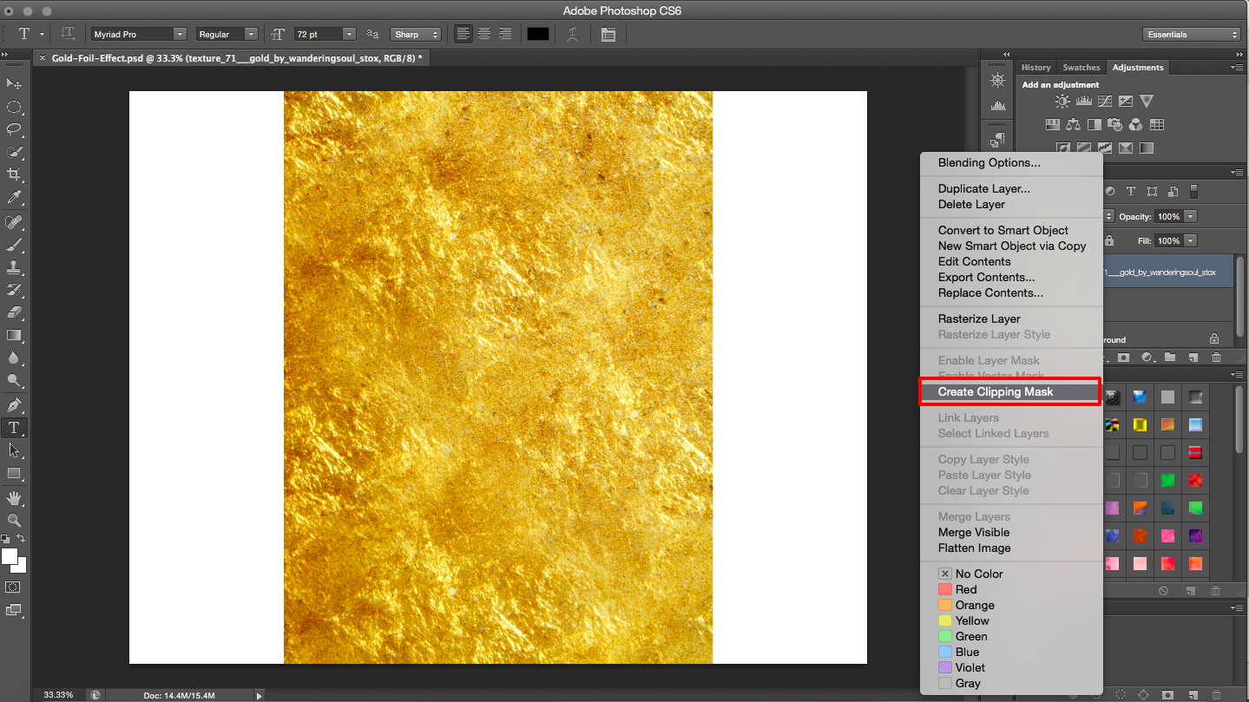Select the Eyedropper tool
1249x702 pixels.
click(x=14, y=198)
